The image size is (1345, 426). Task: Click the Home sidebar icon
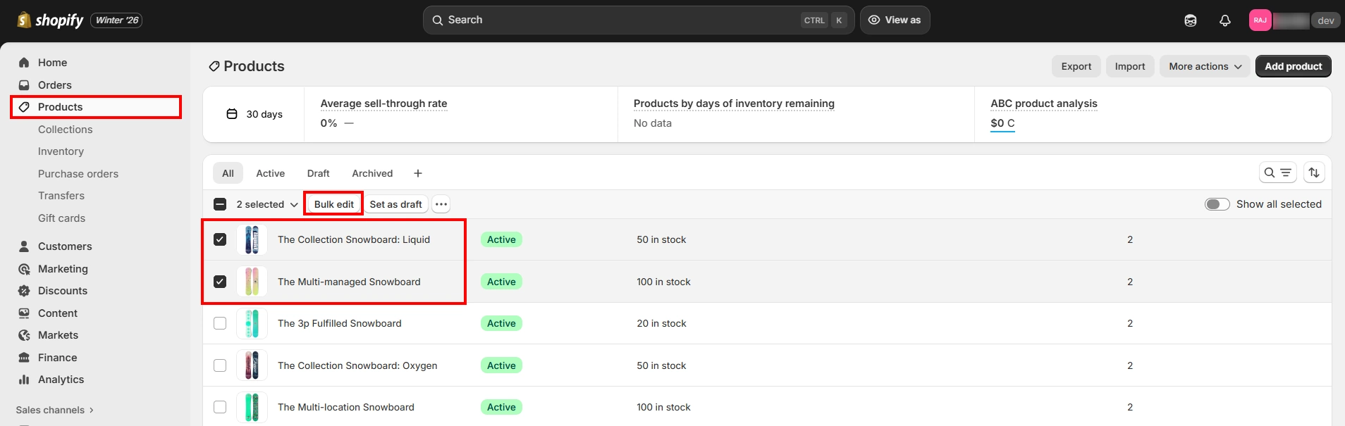24,63
